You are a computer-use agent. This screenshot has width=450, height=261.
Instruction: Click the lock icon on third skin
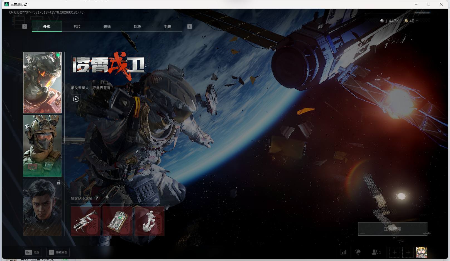[59, 182]
